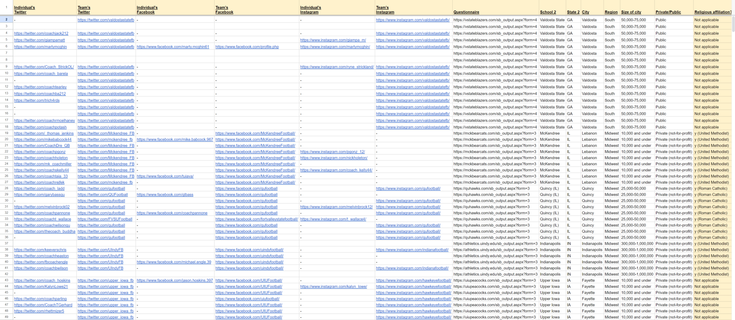Open the twitter.com/keeverschris link
The height and width of the screenshot is (320, 735).
[40, 250]
